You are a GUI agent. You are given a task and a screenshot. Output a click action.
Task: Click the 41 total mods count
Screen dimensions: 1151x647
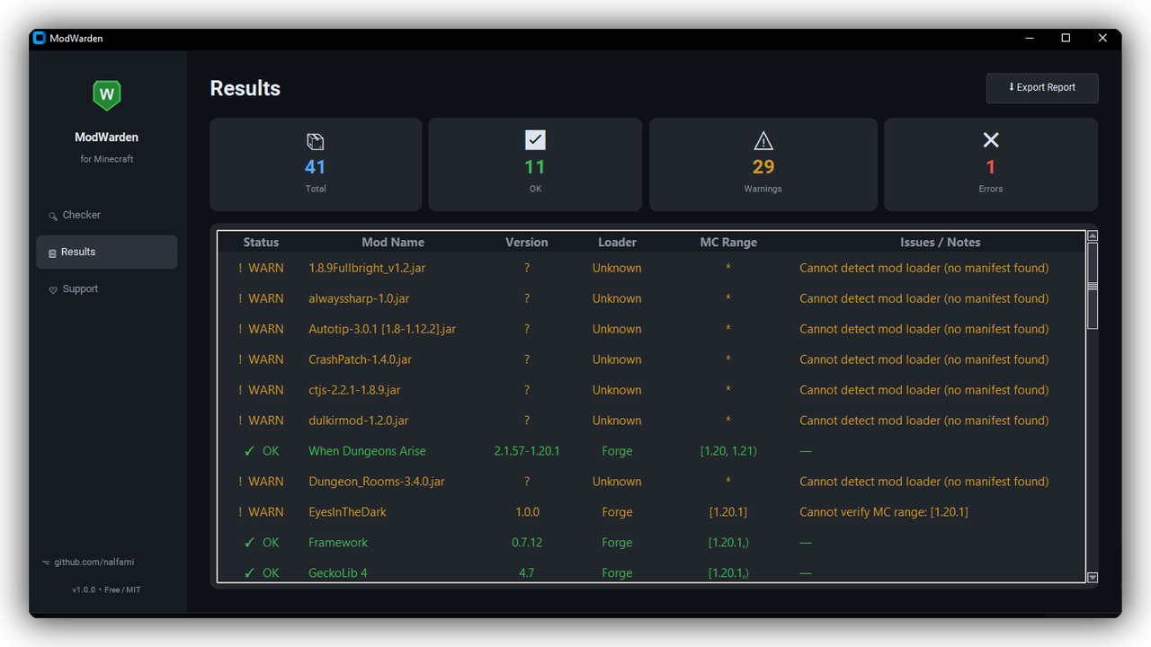tap(315, 167)
